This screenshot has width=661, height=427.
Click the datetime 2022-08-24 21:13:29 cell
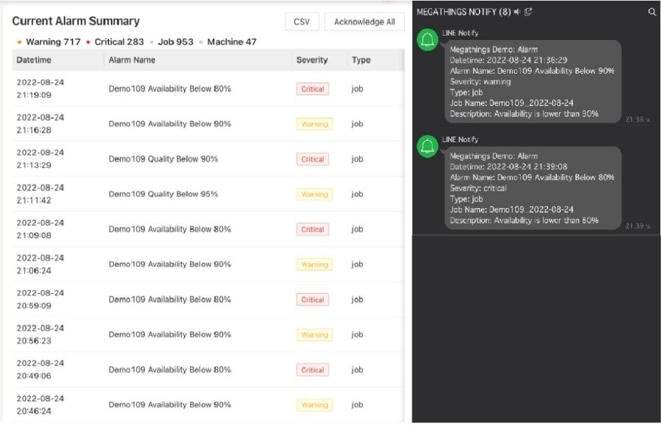[41, 159]
